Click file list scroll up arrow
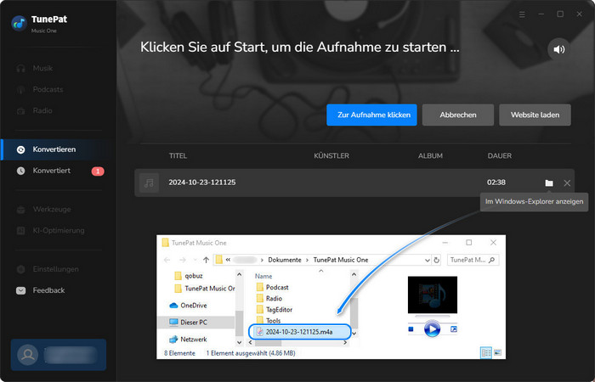The width and height of the screenshot is (595, 382). 354,274
